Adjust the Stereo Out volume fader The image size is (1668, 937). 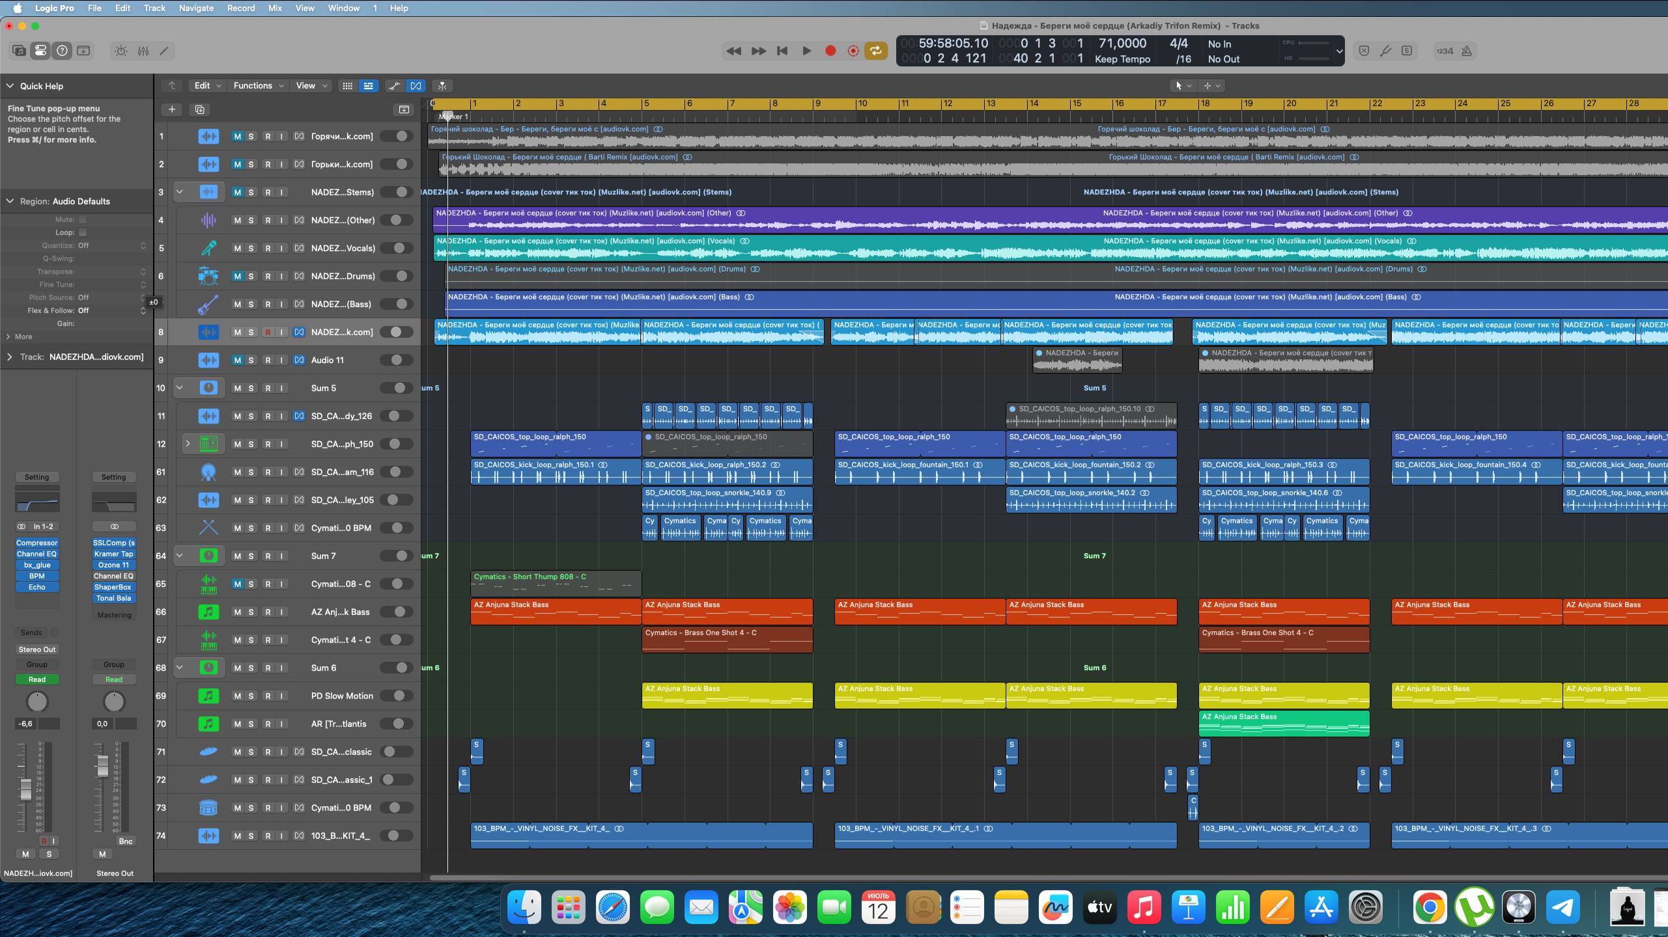[x=102, y=765]
